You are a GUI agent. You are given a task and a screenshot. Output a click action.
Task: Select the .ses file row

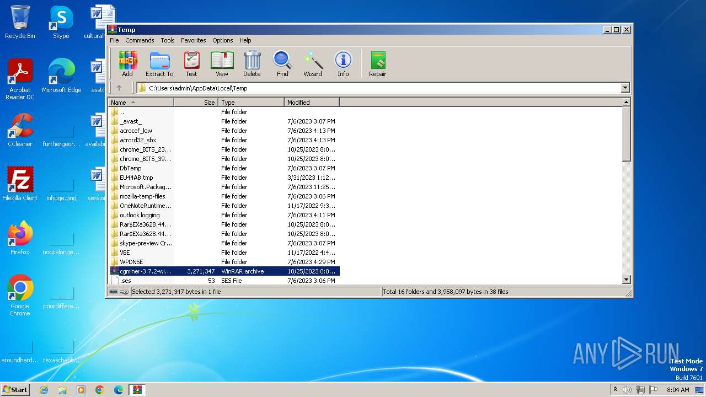224,281
